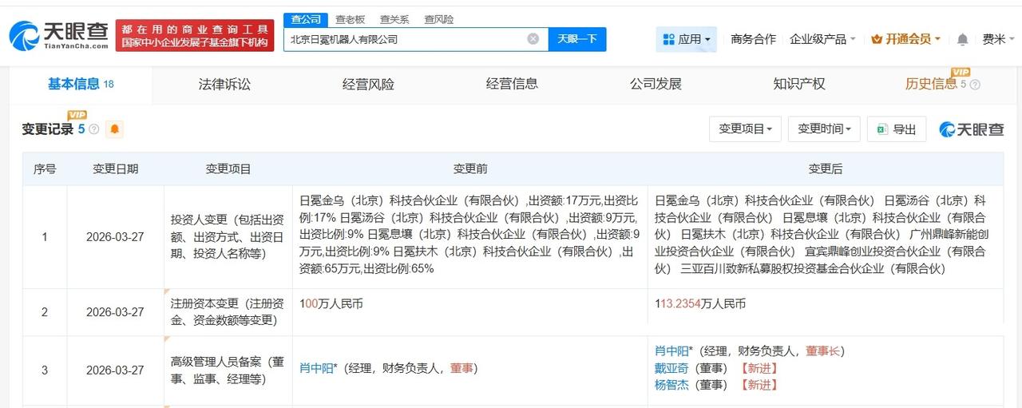This screenshot has height=408, width=1022.
Task: Open the 应用 apps dropdown
Action: point(687,39)
